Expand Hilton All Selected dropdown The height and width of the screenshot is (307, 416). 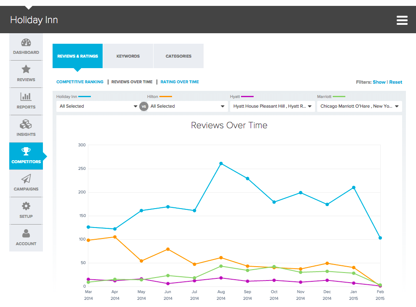pos(188,106)
